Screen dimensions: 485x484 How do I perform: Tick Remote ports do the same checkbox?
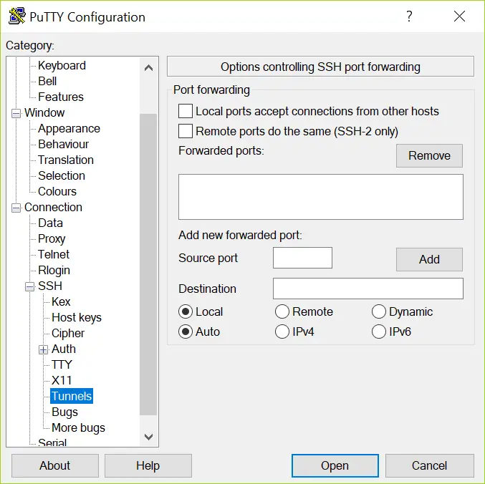pos(186,131)
